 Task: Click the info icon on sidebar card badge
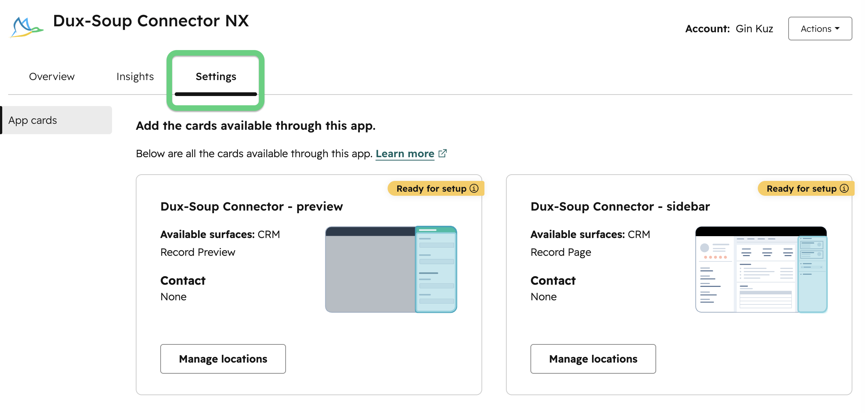click(844, 188)
